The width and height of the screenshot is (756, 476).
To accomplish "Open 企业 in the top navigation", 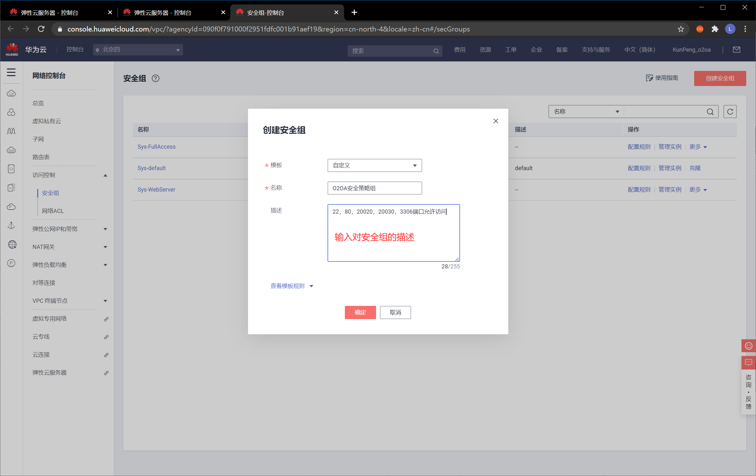I will point(536,50).
